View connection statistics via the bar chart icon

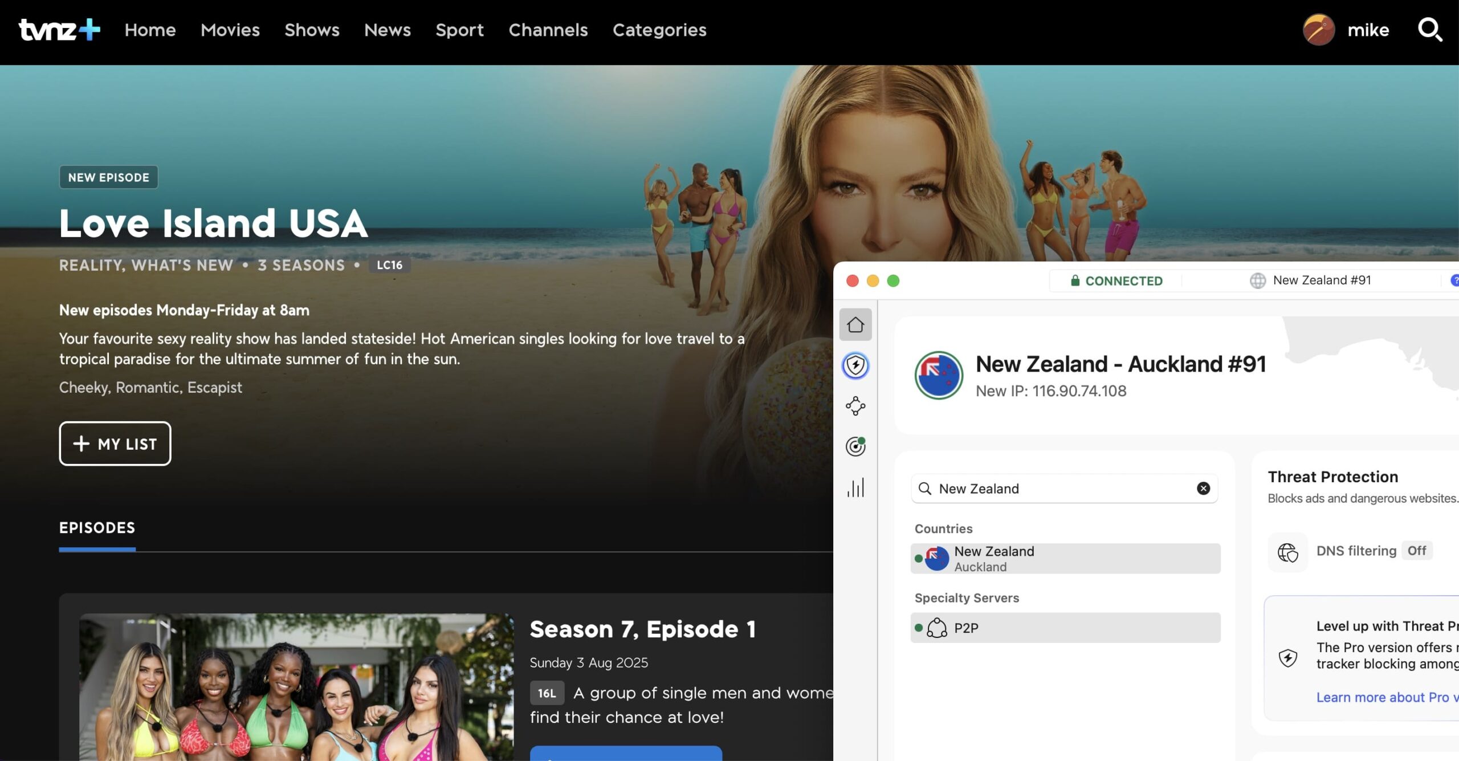point(855,488)
